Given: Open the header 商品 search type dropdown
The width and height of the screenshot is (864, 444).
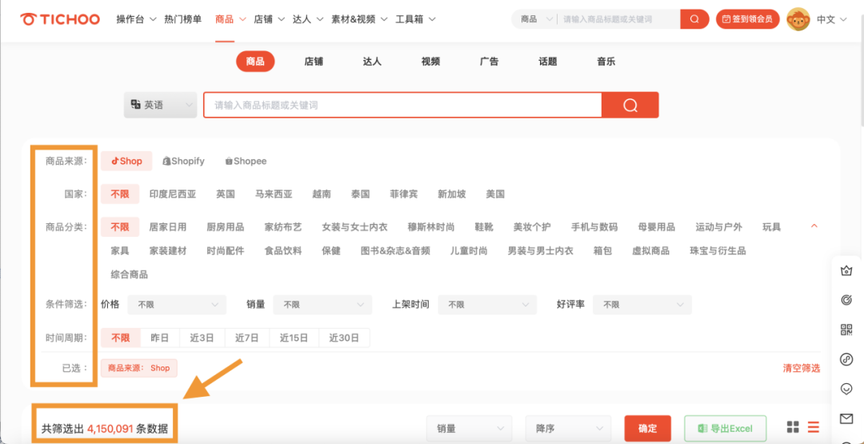Looking at the screenshot, I should pos(536,19).
